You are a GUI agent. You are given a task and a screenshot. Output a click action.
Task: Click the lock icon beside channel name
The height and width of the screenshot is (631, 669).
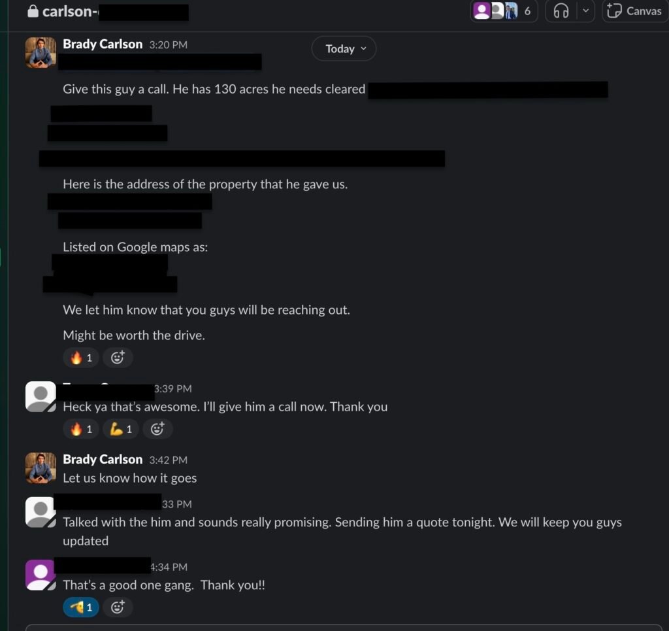(33, 11)
